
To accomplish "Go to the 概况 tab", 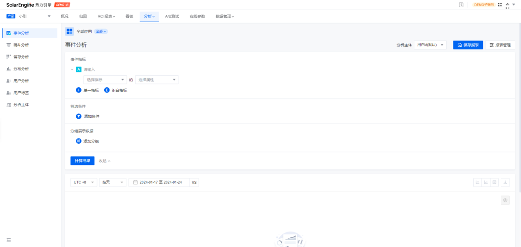I will point(65,16).
